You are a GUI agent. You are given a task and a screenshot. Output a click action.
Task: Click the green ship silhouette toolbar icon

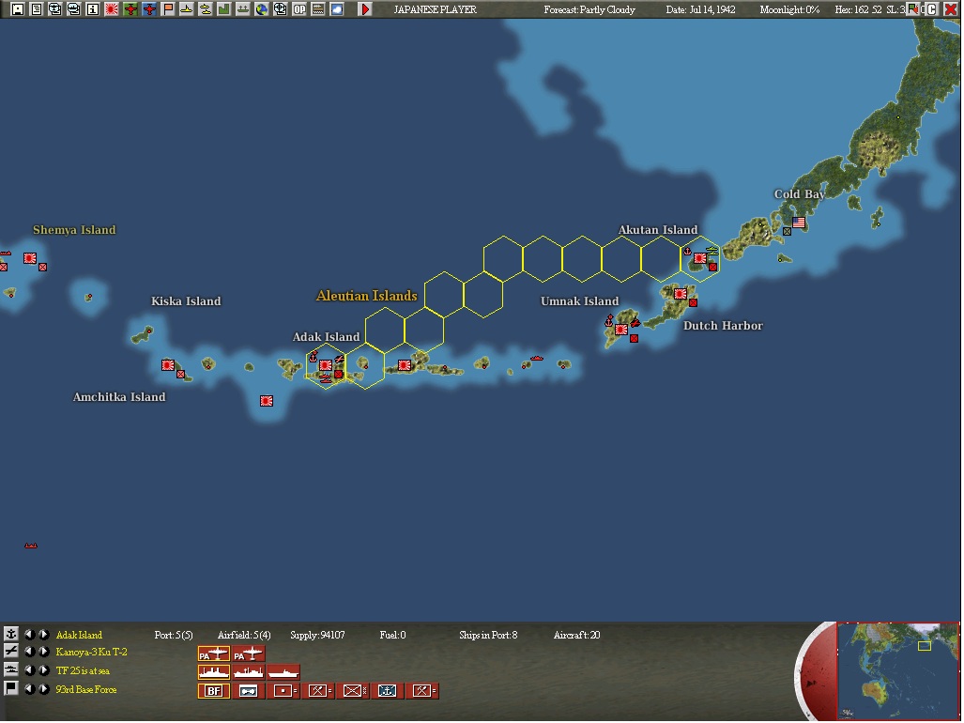(243, 9)
